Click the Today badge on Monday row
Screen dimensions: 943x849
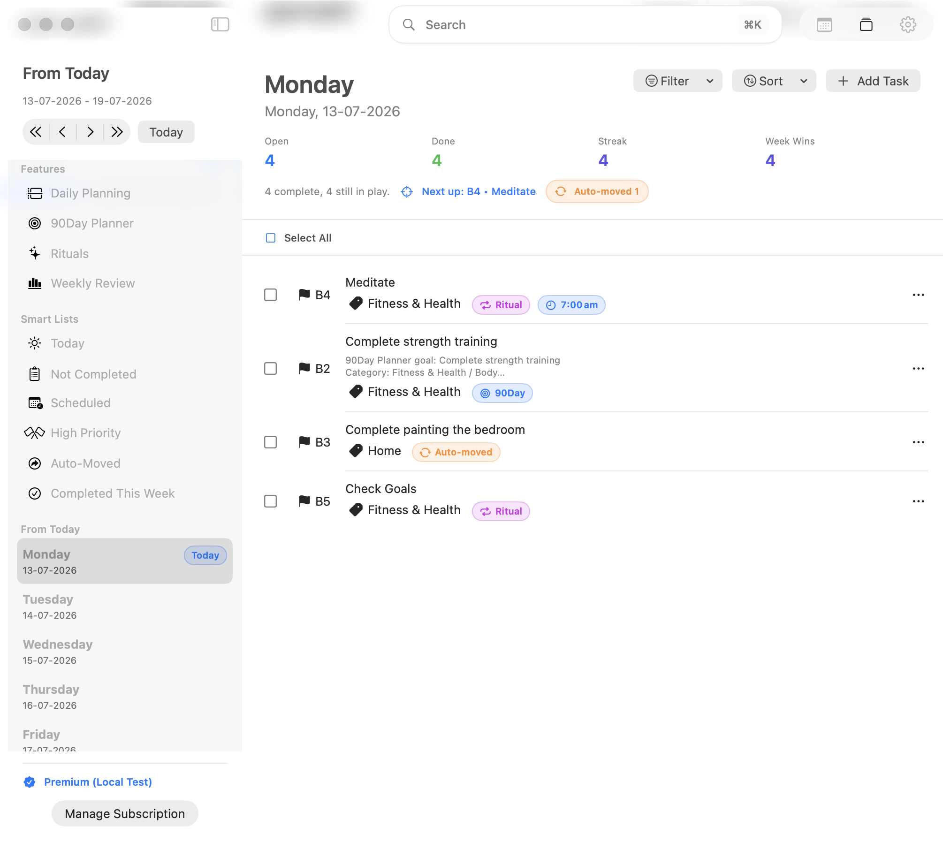click(205, 555)
